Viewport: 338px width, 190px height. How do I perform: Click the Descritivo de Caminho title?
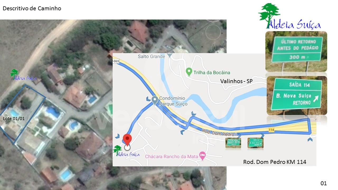pos(32,8)
